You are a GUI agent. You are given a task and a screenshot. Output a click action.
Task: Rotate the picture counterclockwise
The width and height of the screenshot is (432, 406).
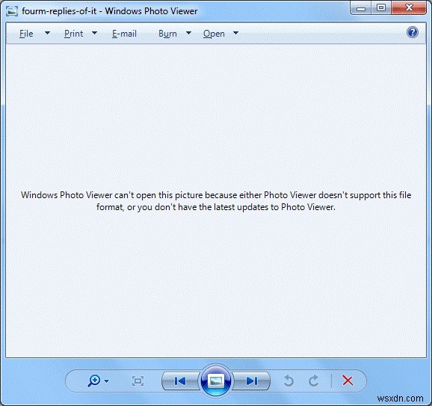click(x=288, y=381)
